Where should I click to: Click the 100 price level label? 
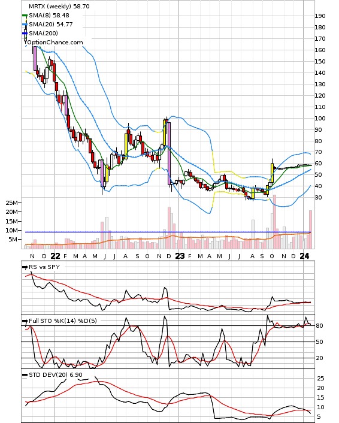click(320, 119)
